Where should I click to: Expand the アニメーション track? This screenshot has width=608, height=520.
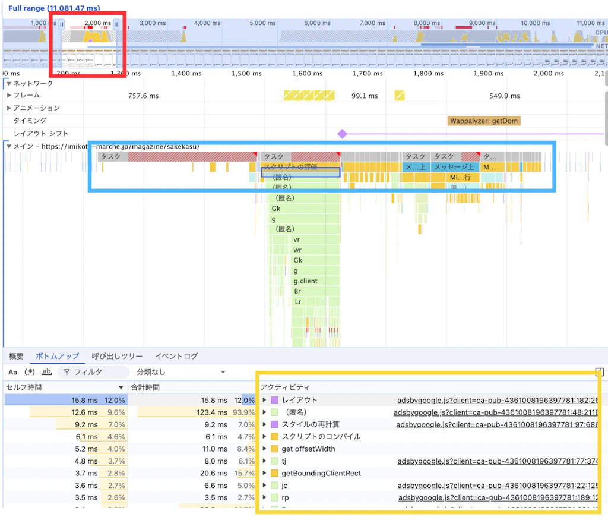tap(8, 108)
